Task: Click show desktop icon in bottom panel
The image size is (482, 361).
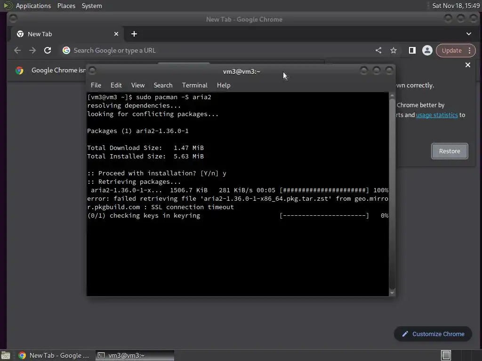Action: [x=6, y=355]
